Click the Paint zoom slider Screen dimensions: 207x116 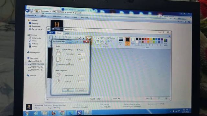[x=159, y=98]
